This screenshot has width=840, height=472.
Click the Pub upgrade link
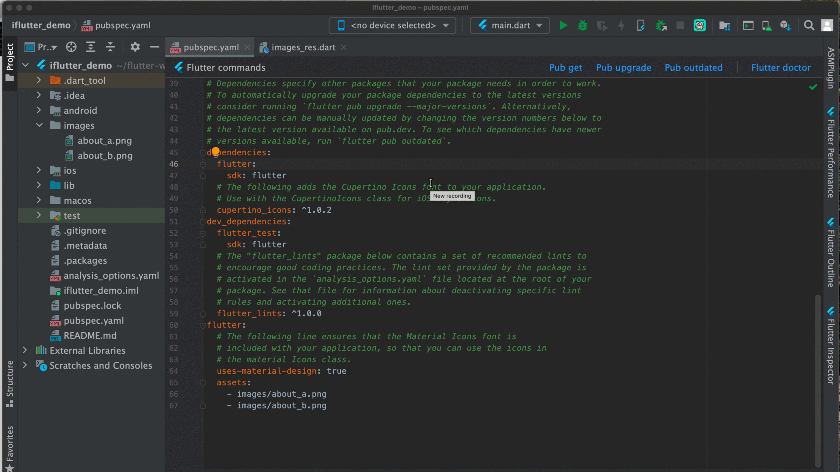pos(623,67)
